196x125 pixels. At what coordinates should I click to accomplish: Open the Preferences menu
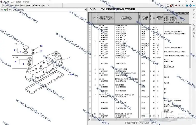coord(36,5)
